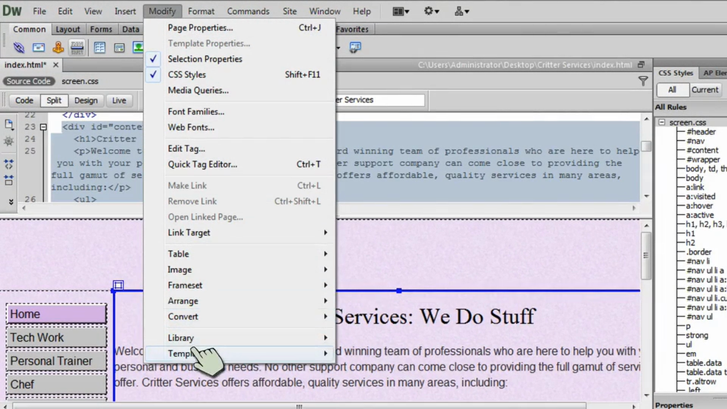Click the document title input field
Viewport: 727px width, 409px height.
(x=381, y=100)
